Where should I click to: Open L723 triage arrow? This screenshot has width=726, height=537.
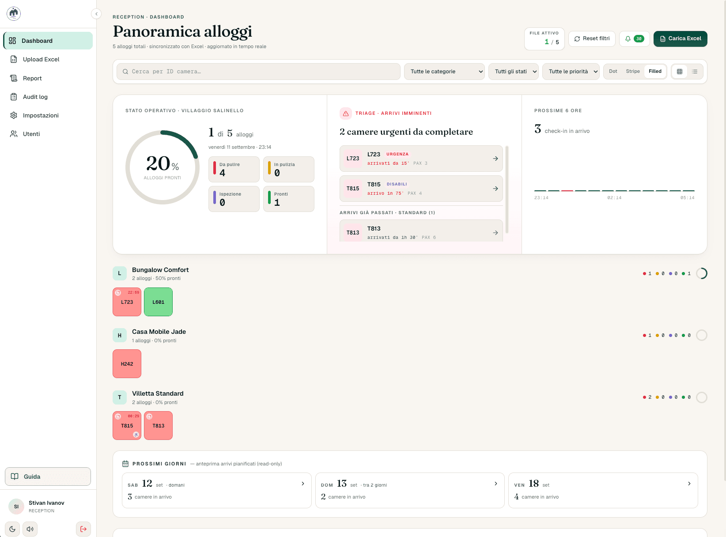coord(495,159)
